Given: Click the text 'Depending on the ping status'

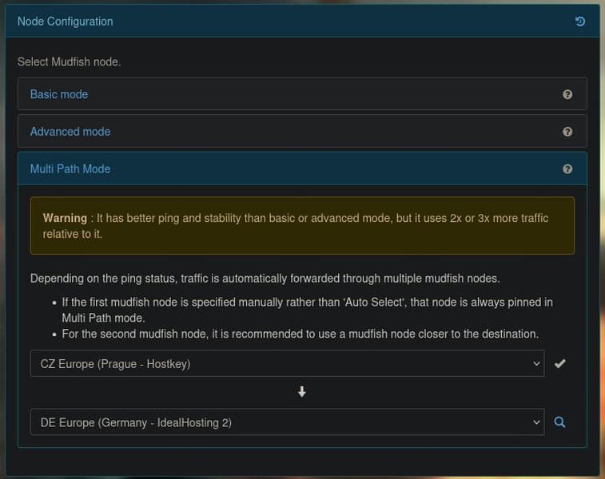Looking at the screenshot, I should pos(103,279).
